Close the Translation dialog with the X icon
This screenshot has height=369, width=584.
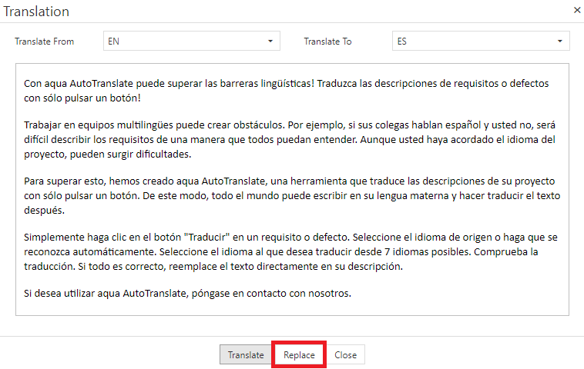pyautogui.click(x=577, y=11)
